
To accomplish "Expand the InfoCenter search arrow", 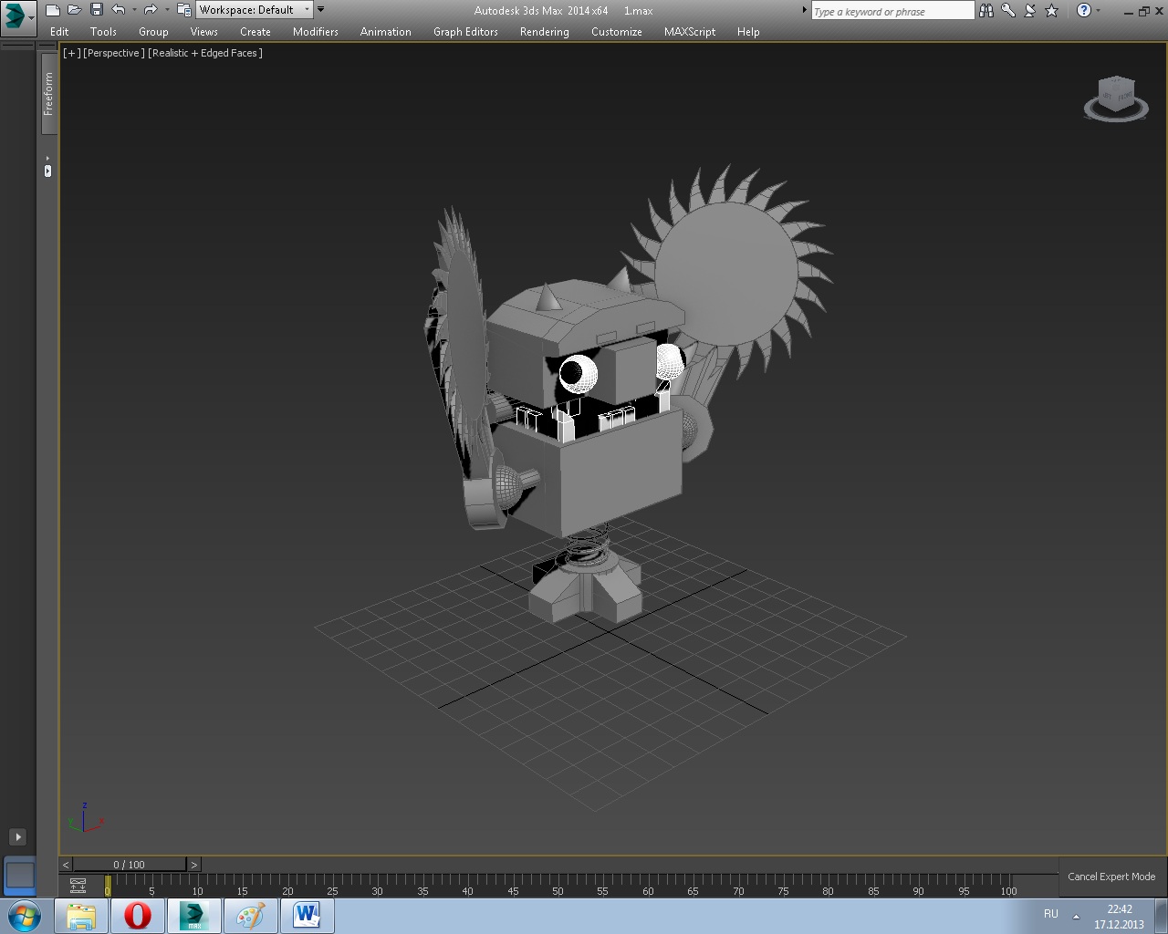I will pyautogui.click(x=804, y=10).
